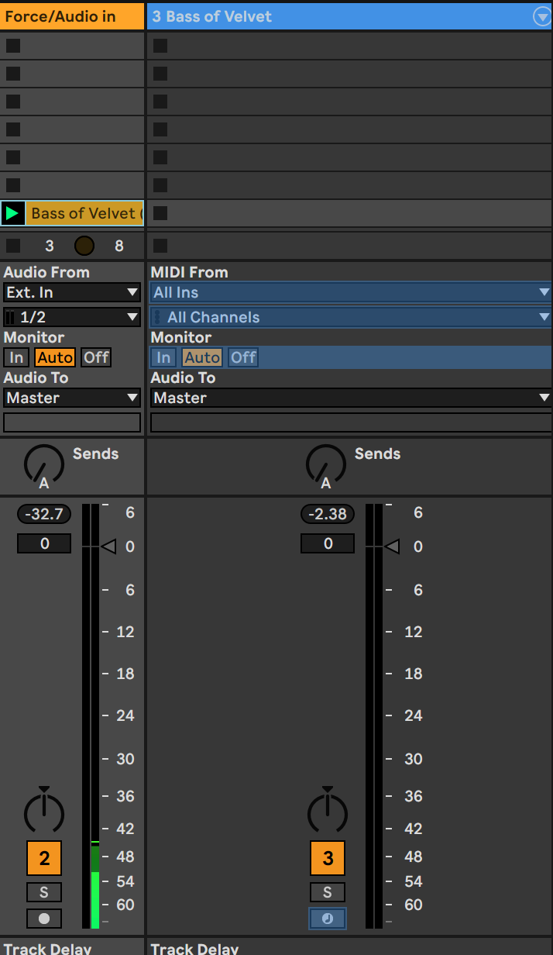
Task: Solo the 3 Bass of Velvet track
Action: click(328, 892)
